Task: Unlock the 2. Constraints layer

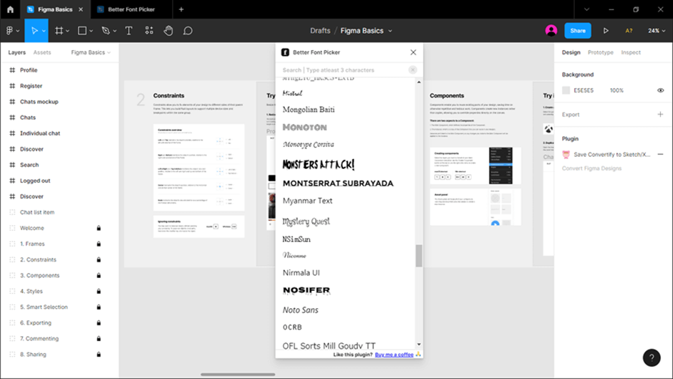Action: click(x=99, y=259)
